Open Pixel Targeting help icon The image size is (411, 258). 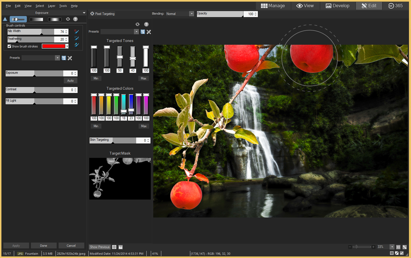146,24
